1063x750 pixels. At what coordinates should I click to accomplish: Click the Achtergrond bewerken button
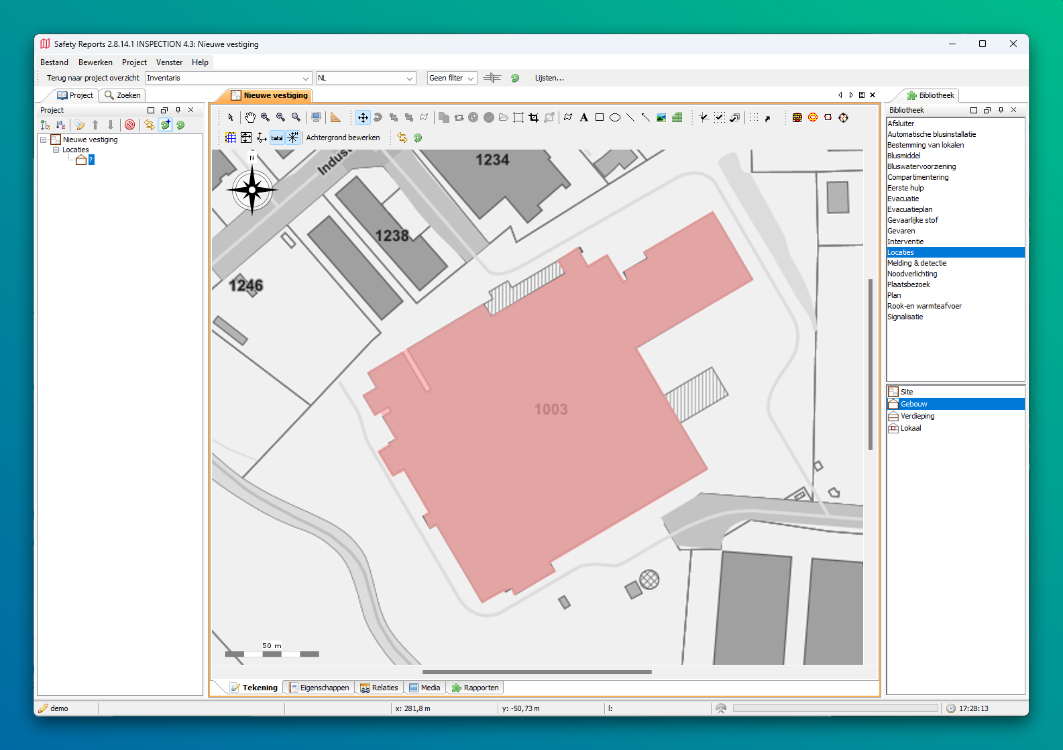tap(343, 138)
